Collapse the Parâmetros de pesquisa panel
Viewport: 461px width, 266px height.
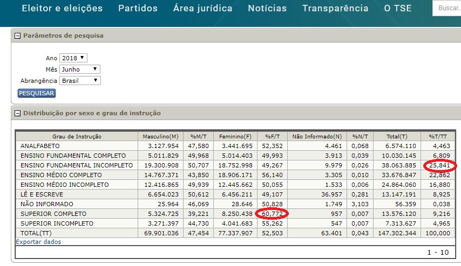pyautogui.click(x=17, y=36)
